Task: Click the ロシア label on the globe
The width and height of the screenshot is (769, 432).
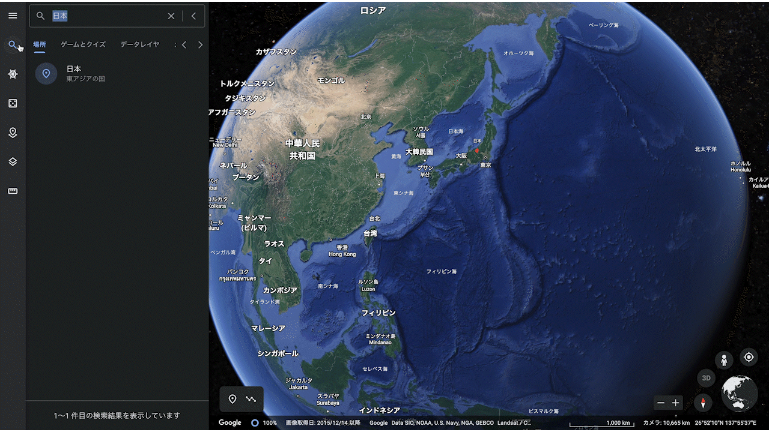Action: [x=373, y=10]
